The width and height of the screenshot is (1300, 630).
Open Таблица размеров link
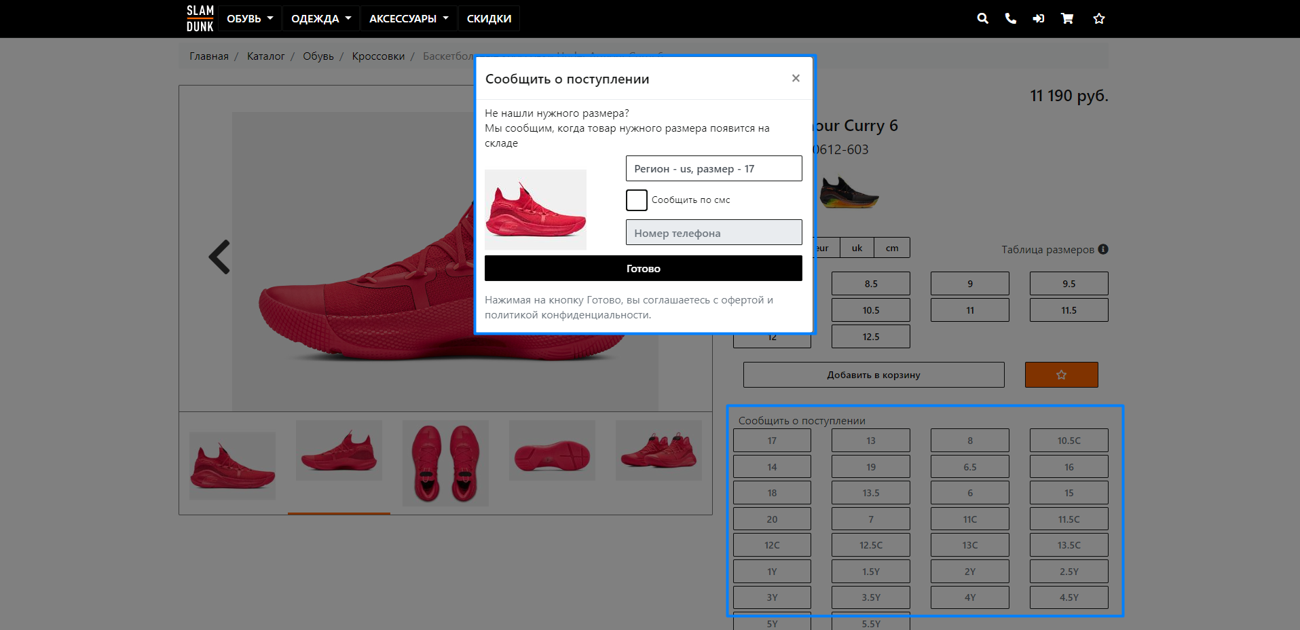pos(1047,250)
